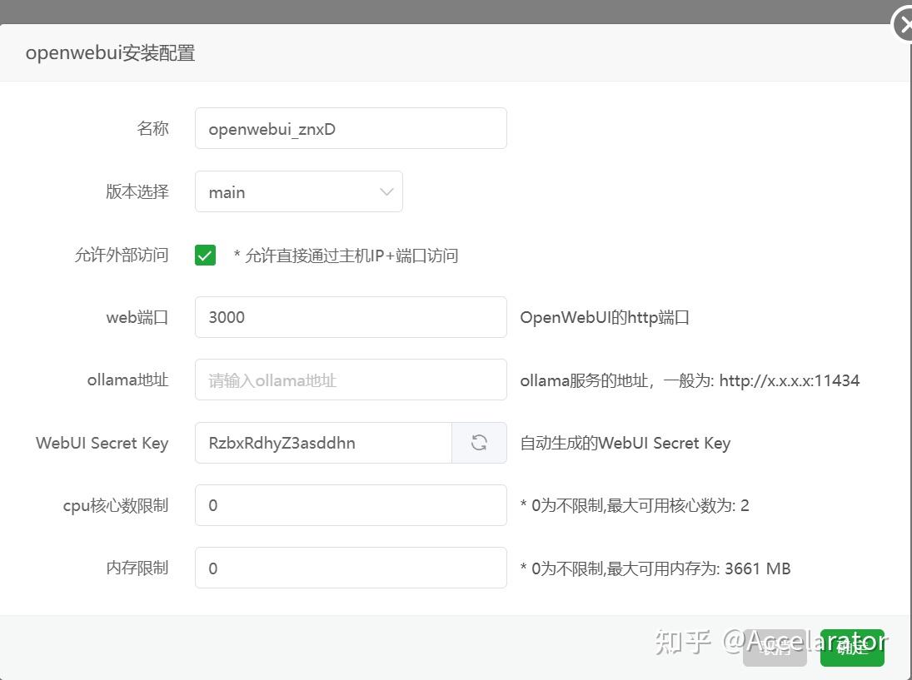Click the dropdown arrow on 版本选择
This screenshot has width=912, height=680.
click(x=385, y=191)
